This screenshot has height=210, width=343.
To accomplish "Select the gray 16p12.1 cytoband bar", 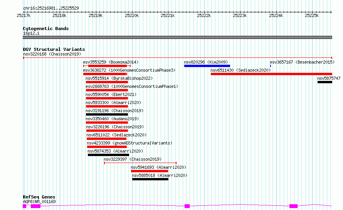I will coord(177,37).
